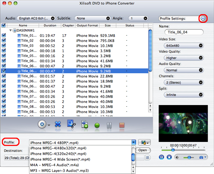
Task: Click the add profile document icon
Action: click(x=85, y=124)
